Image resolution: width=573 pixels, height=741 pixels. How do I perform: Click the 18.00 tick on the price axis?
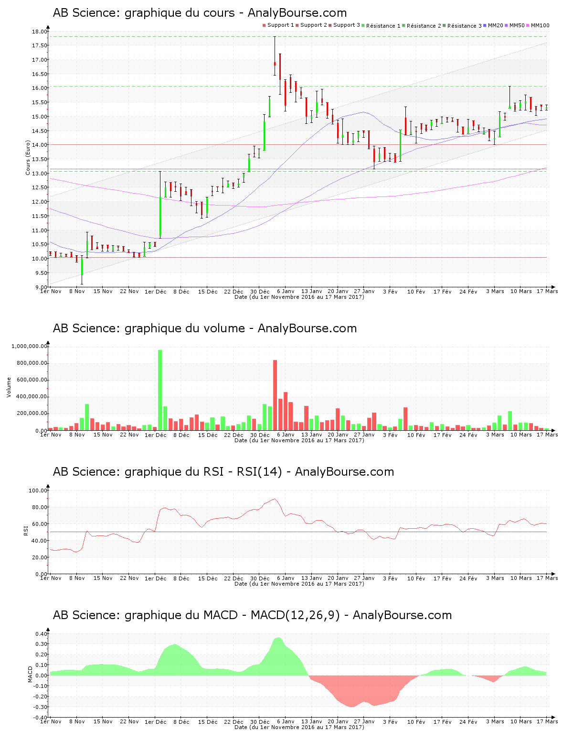40,32
